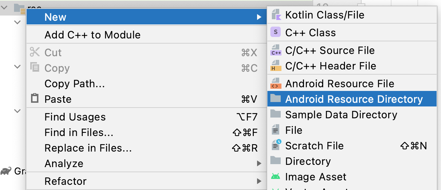The height and width of the screenshot is (190, 441).
Task: Click the Paste clipboard icon
Action: [x=35, y=99]
